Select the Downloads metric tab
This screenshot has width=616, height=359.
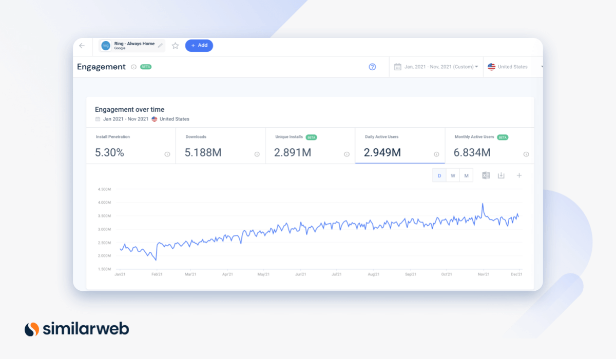click(221, 146)
